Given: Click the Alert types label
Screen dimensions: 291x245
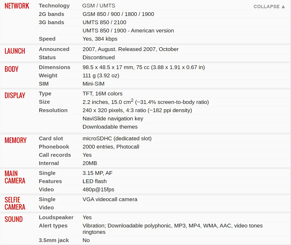Looking at the screenshot, I should (53, 226).
